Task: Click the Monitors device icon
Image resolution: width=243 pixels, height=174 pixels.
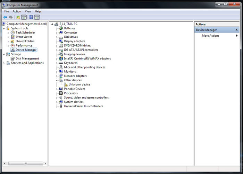Action: [61, 72]
